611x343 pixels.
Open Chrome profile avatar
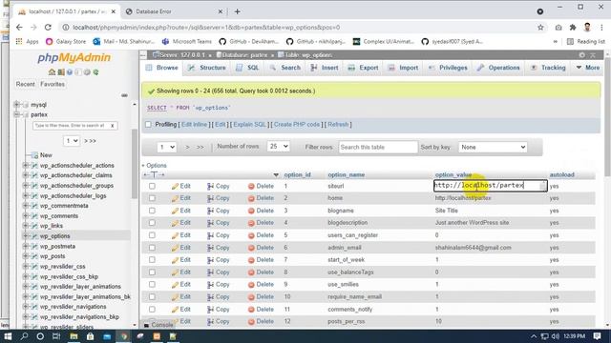[x=587, y=28]
